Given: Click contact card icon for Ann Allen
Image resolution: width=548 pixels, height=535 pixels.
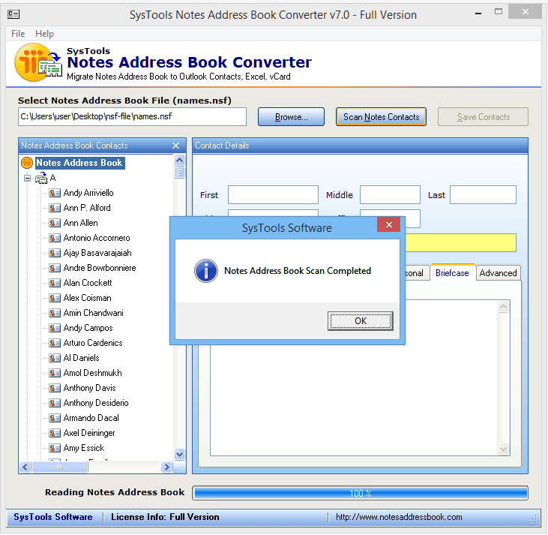Looking at the screenshot, I should click(x=55, y=223).
